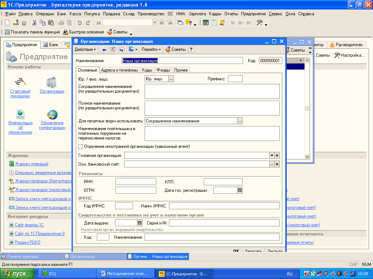
Task: Expand the Перейти dropdown menu
Action: 151,49
